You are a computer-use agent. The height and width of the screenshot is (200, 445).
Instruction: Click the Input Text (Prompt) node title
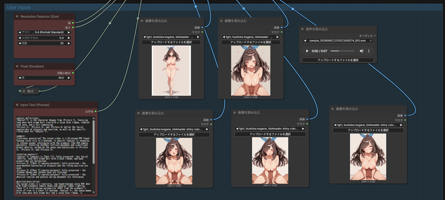[35, 105]
